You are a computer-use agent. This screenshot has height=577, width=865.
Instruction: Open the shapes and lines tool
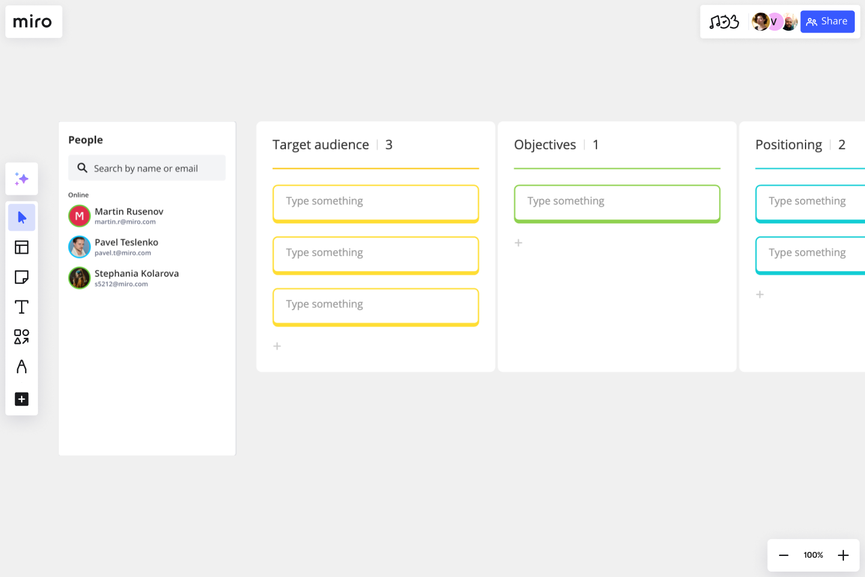[x=22, y=337]
